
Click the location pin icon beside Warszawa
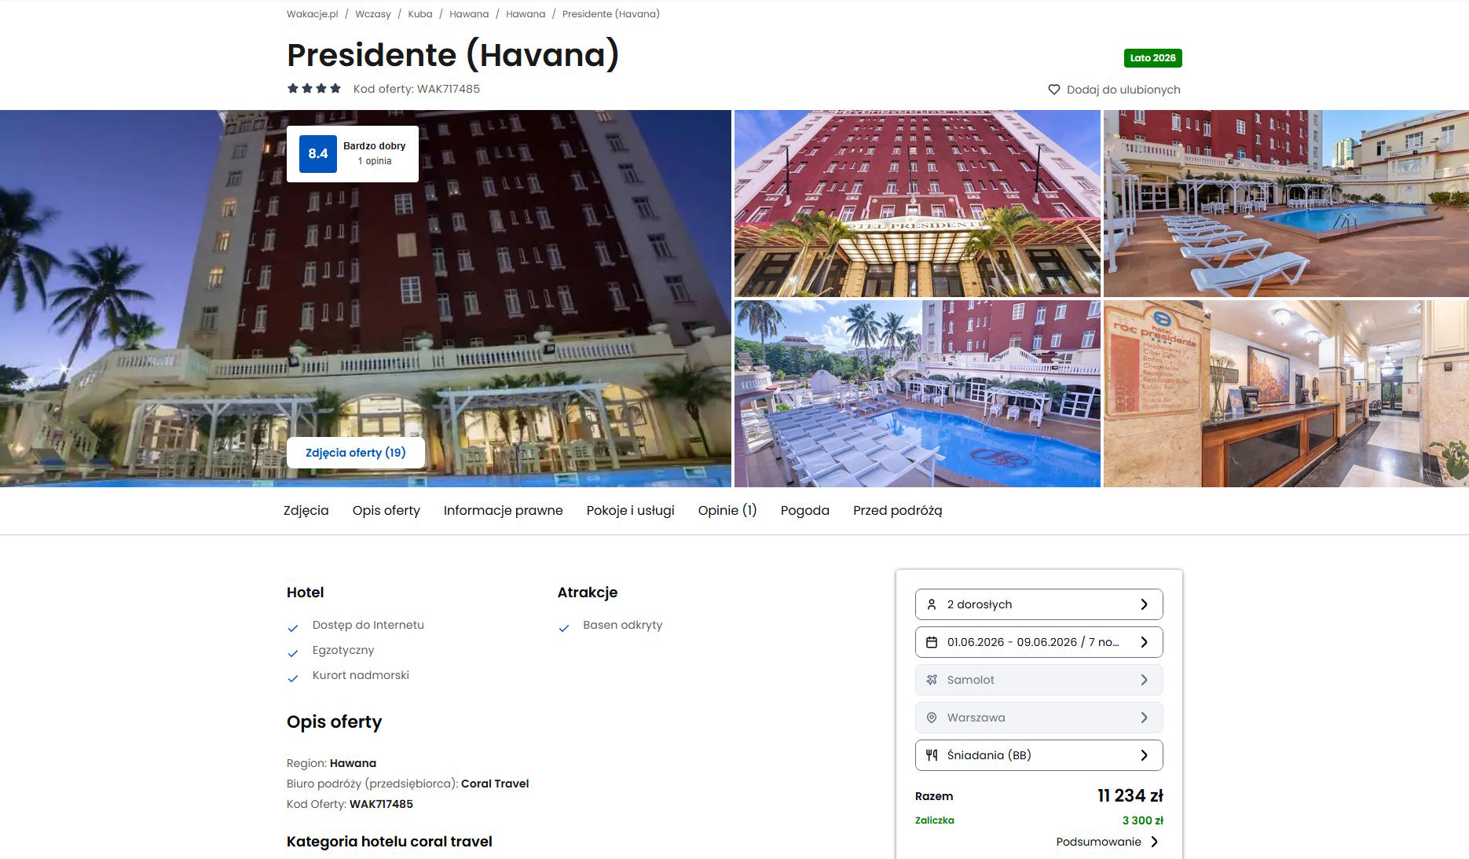pos(932,718)
